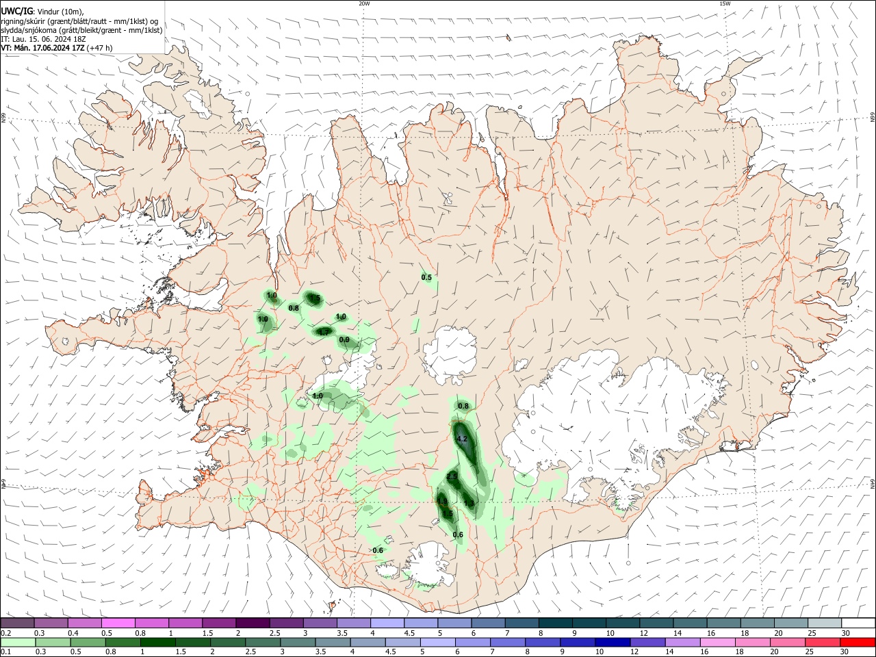Select the 1.7 rainfall label on the map

324,332
